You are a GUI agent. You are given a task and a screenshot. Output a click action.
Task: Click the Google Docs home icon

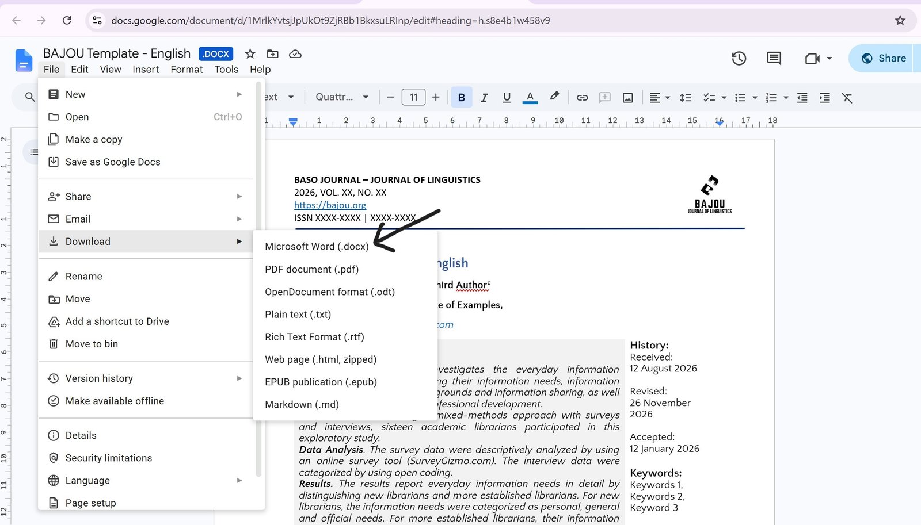pyautogui.click(x=24, y=60)
